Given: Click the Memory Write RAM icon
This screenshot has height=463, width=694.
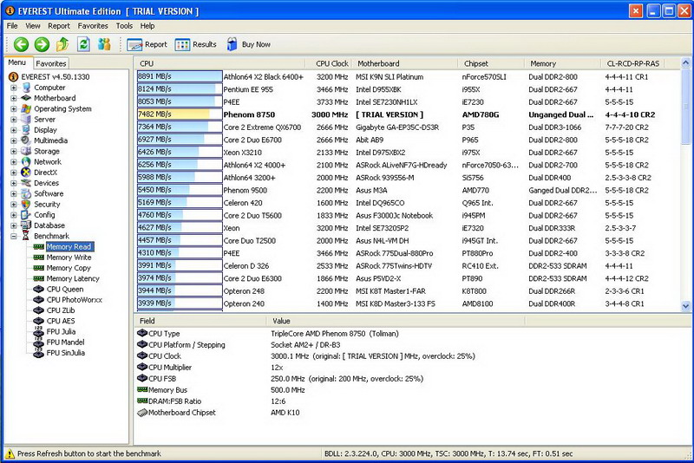Looking at the screenshot, I should (39, 258).
